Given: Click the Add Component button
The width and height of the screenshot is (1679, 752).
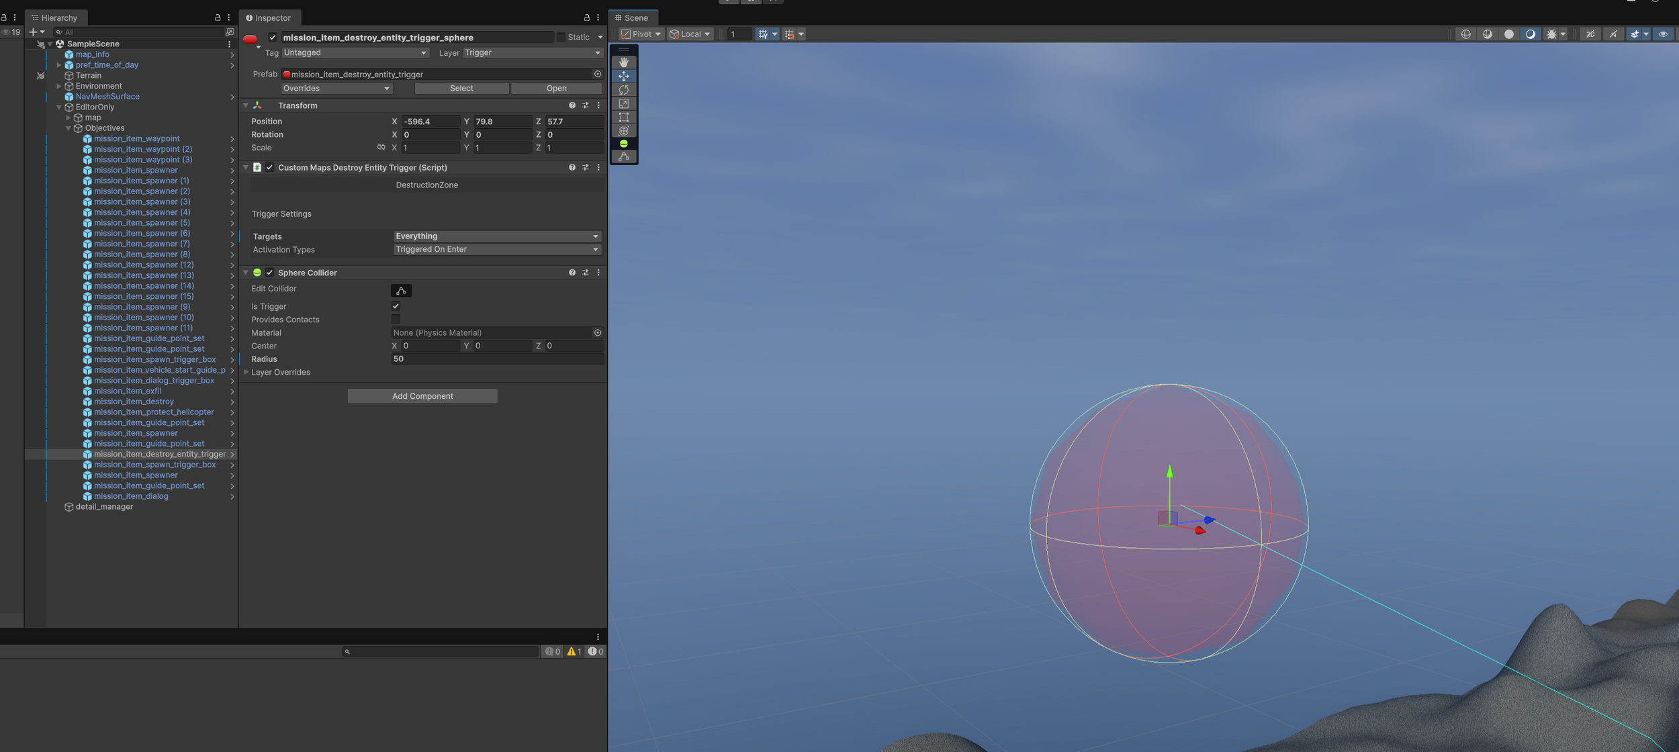Looking at the screenshot, I should 422,396.
